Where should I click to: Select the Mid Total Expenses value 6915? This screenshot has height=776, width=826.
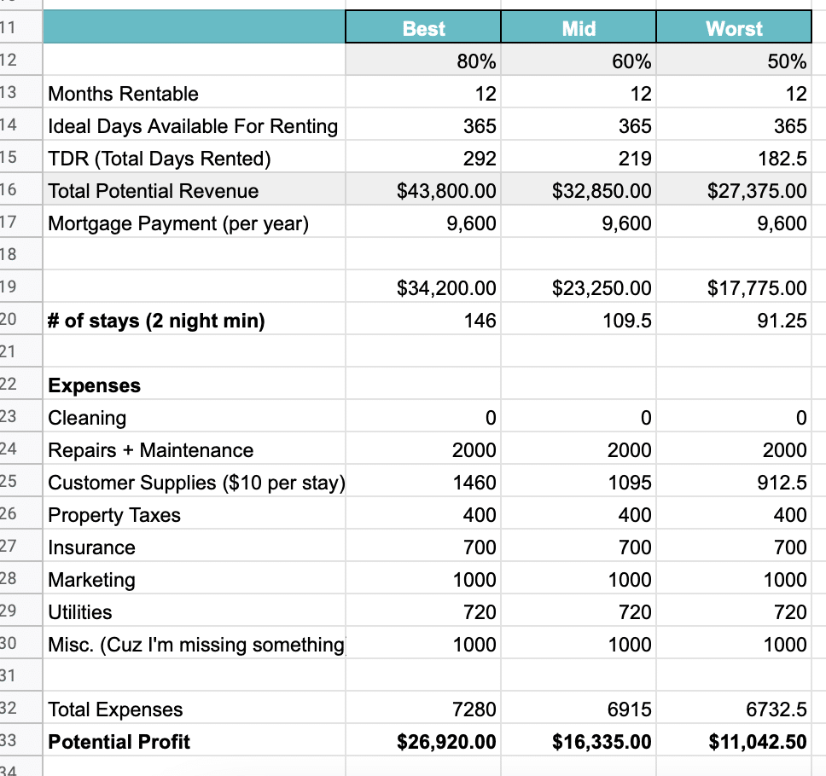point(579,708)
